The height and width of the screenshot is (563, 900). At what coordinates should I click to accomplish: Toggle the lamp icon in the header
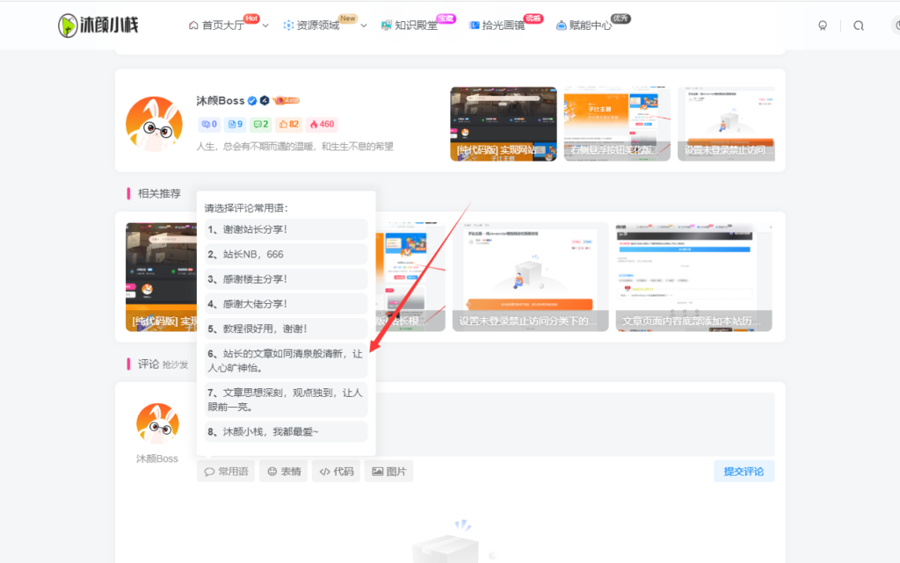click(x=822, y=25)
